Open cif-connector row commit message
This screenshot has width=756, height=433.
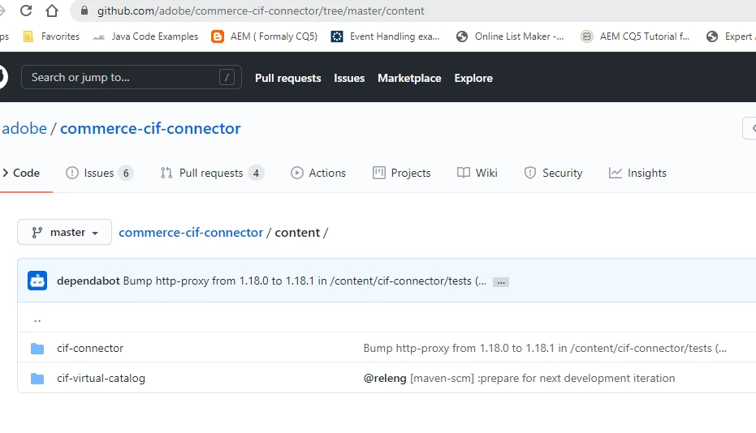pyautogui.click(x=545, y=348)
